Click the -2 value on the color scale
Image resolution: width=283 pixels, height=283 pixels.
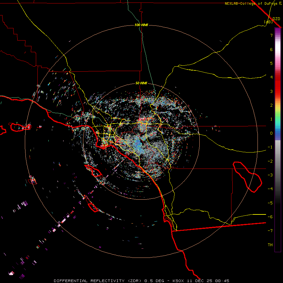270,161
